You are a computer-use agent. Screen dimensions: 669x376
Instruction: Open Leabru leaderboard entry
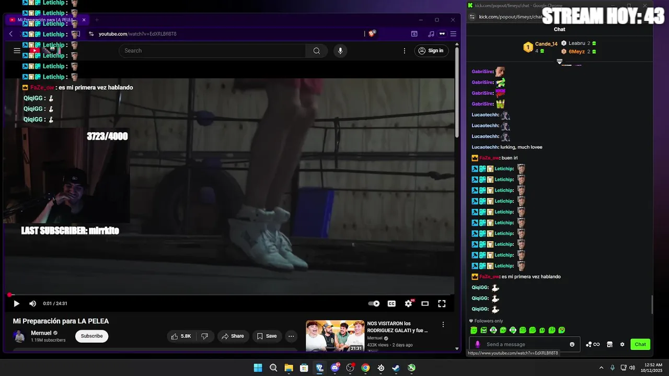(x=579, y=43)
